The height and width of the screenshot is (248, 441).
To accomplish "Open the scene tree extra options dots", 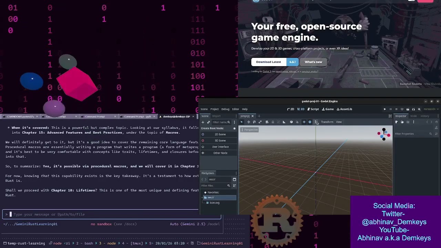I will tap(235, 122).
